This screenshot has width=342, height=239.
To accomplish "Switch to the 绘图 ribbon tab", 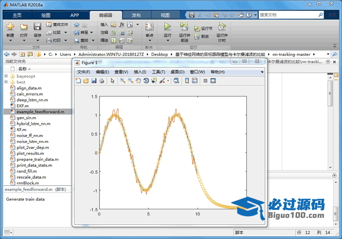I will (45, 15).
